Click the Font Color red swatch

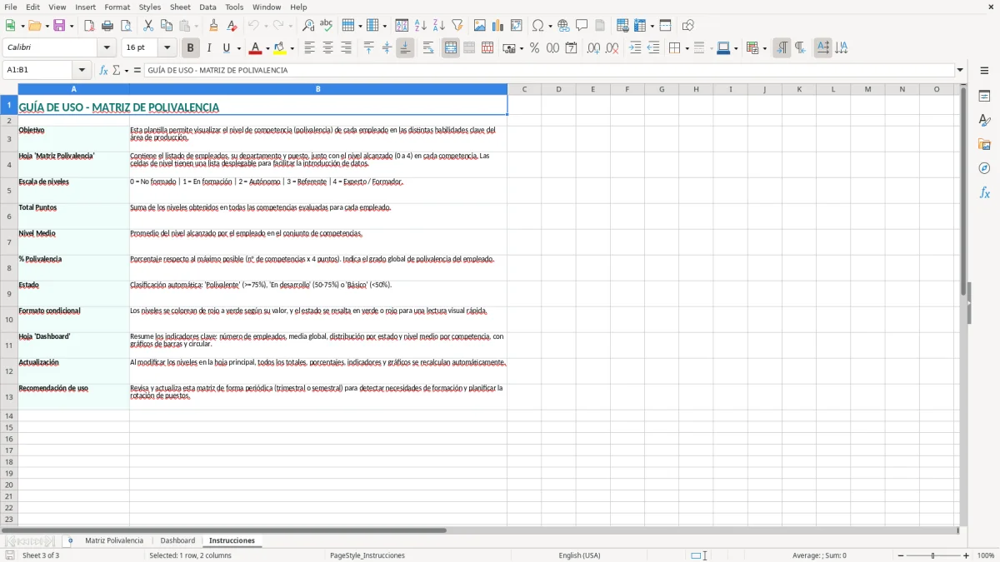pyautogui.click(x=255, y=48)
